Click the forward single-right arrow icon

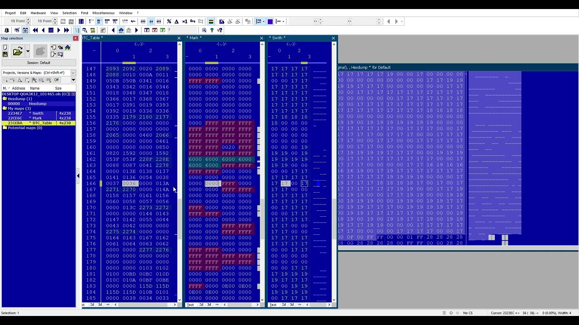coord(58,30)
